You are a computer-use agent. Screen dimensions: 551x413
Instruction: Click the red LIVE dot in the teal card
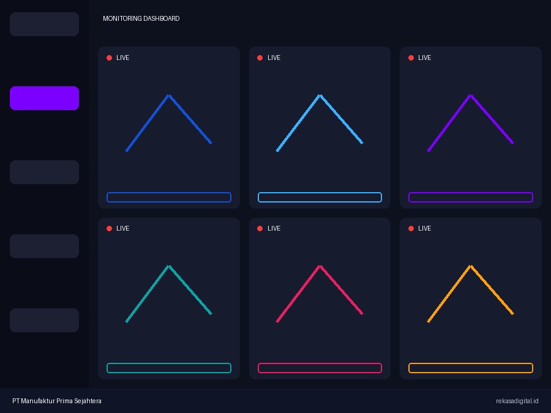pos(110,229)
